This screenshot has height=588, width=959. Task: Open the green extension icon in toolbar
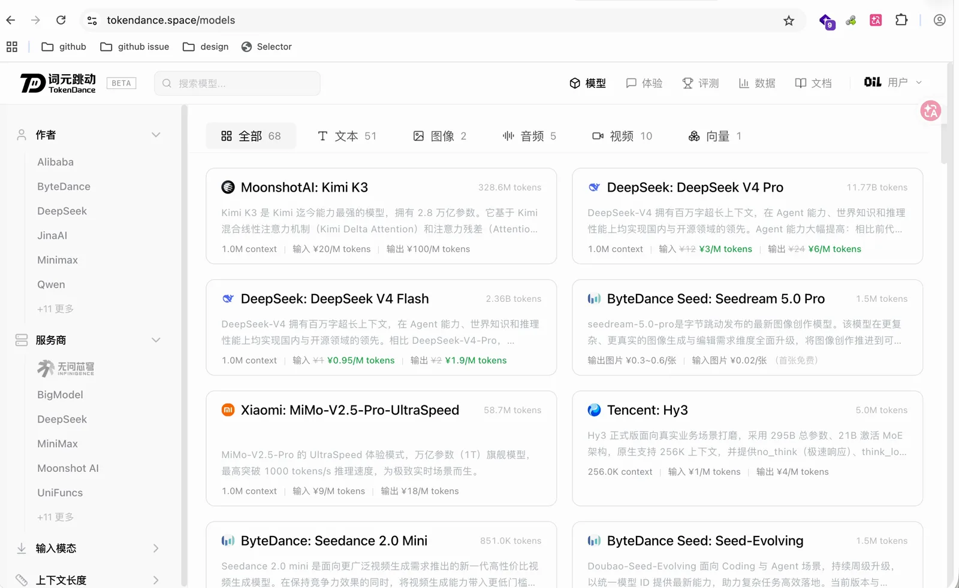point(851,21)
